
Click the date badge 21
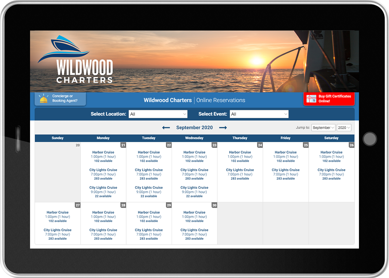[x=123, y=145]
